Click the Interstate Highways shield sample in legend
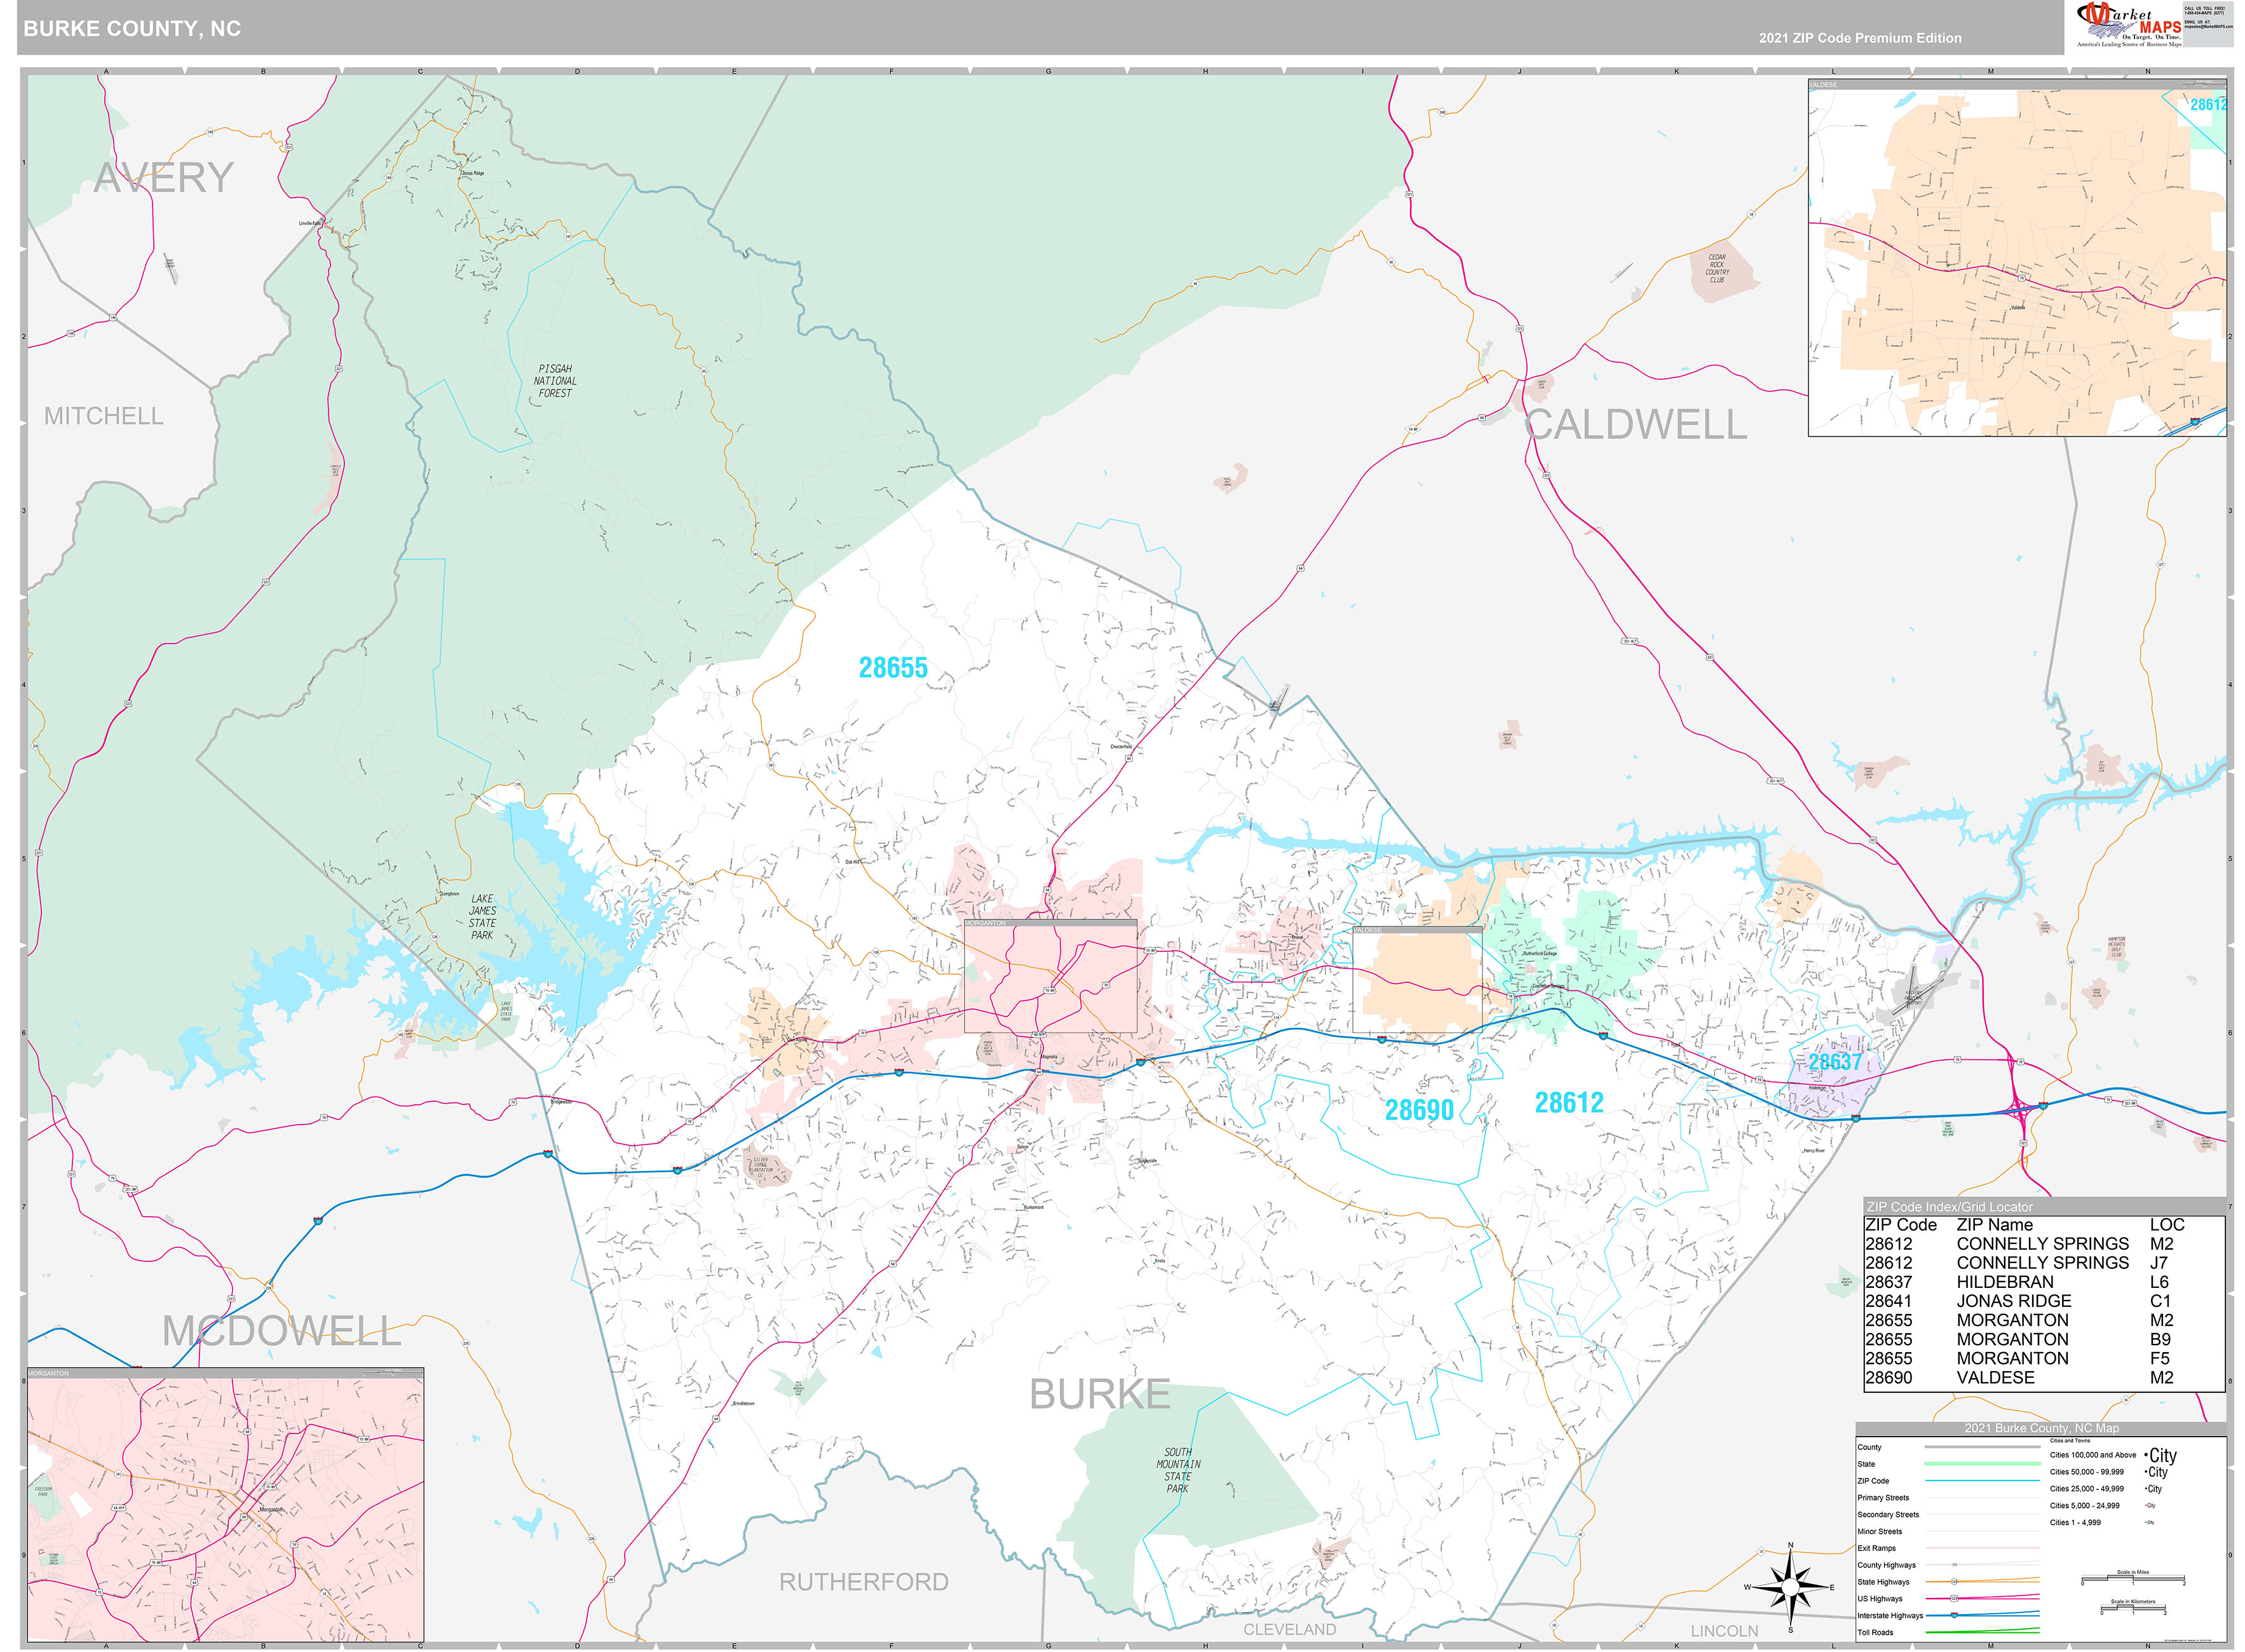The image size is (2245, 1652). click(1954, 1615)
